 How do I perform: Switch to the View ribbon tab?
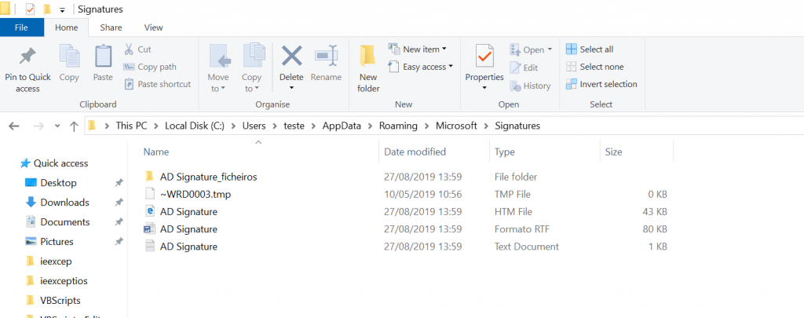(153, 27)
